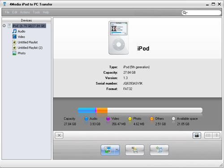Click the Devices panel header
The width and height of the screenshot is (224, 168).
pos(26,20)
